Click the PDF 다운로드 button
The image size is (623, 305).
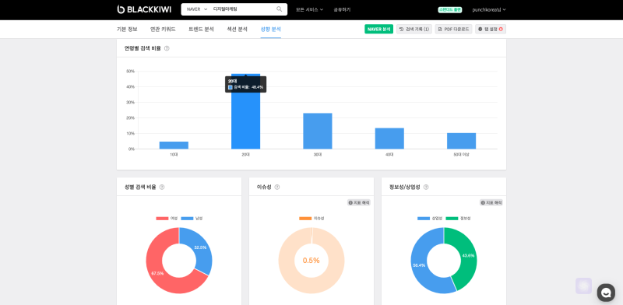point(453,29)
